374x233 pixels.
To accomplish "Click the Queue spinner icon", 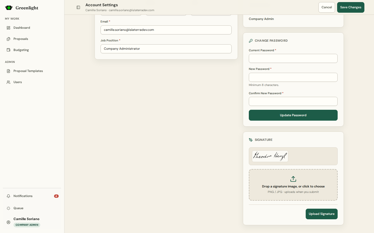I will click(9, 208).
